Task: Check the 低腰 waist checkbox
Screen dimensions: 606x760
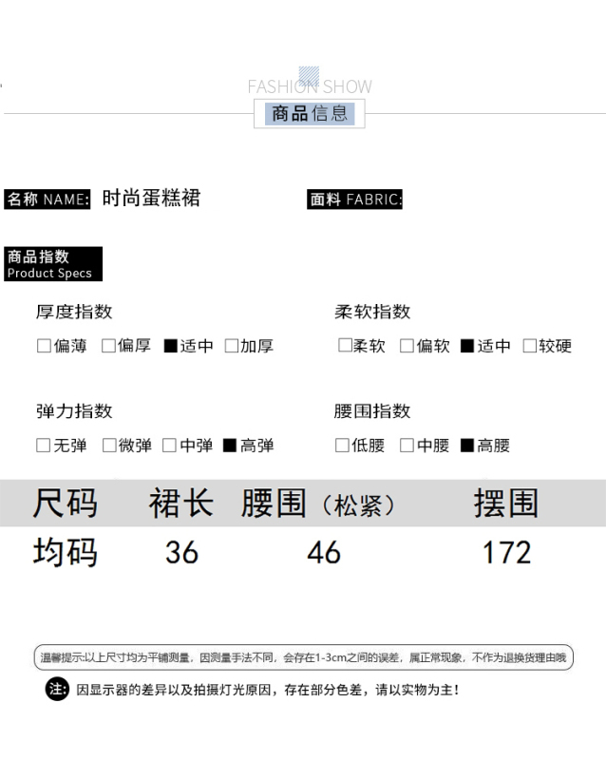Action: 342,445
